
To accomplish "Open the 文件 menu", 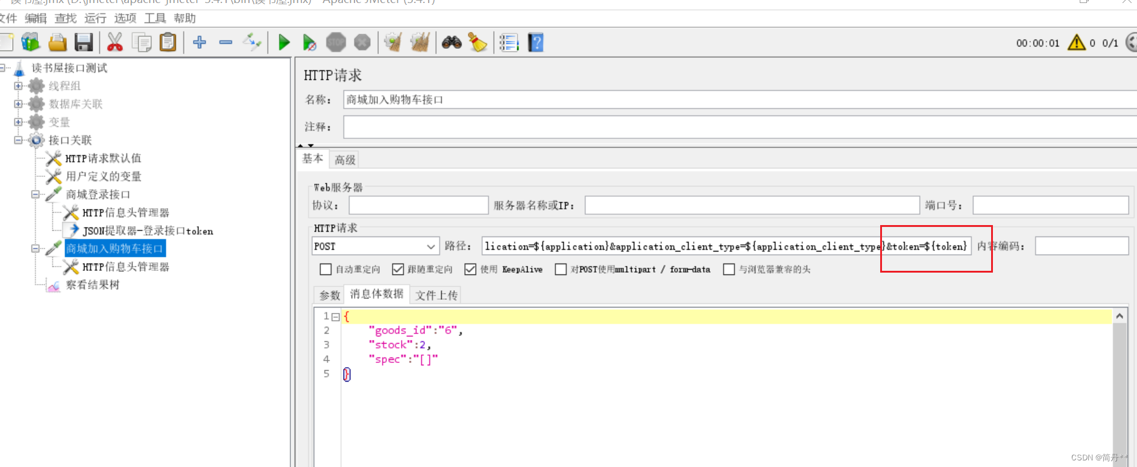I will 8,19.
